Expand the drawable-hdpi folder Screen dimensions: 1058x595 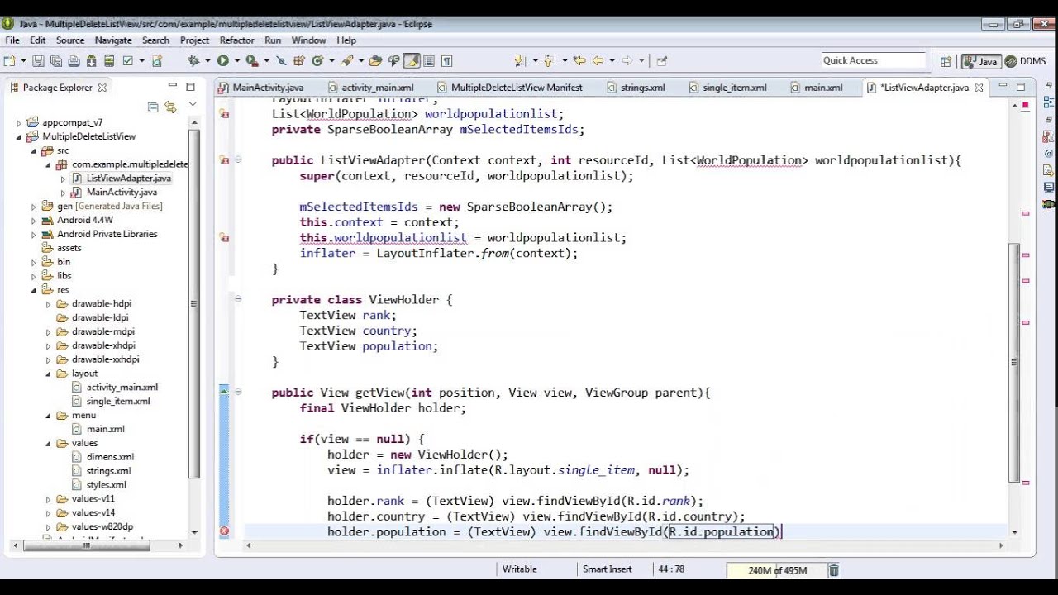tap(49, 304)
